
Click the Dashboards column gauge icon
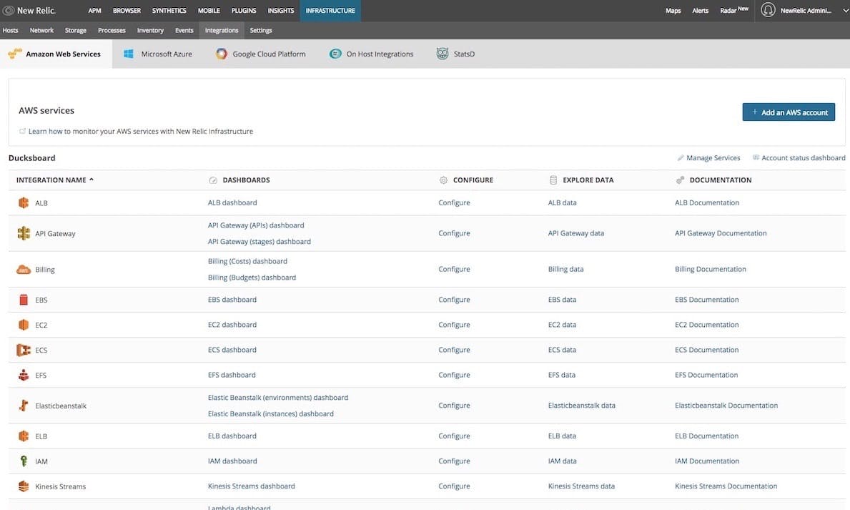[x=213, y=180]
